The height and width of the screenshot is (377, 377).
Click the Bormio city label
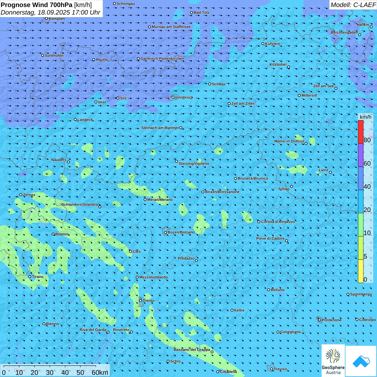62,234
